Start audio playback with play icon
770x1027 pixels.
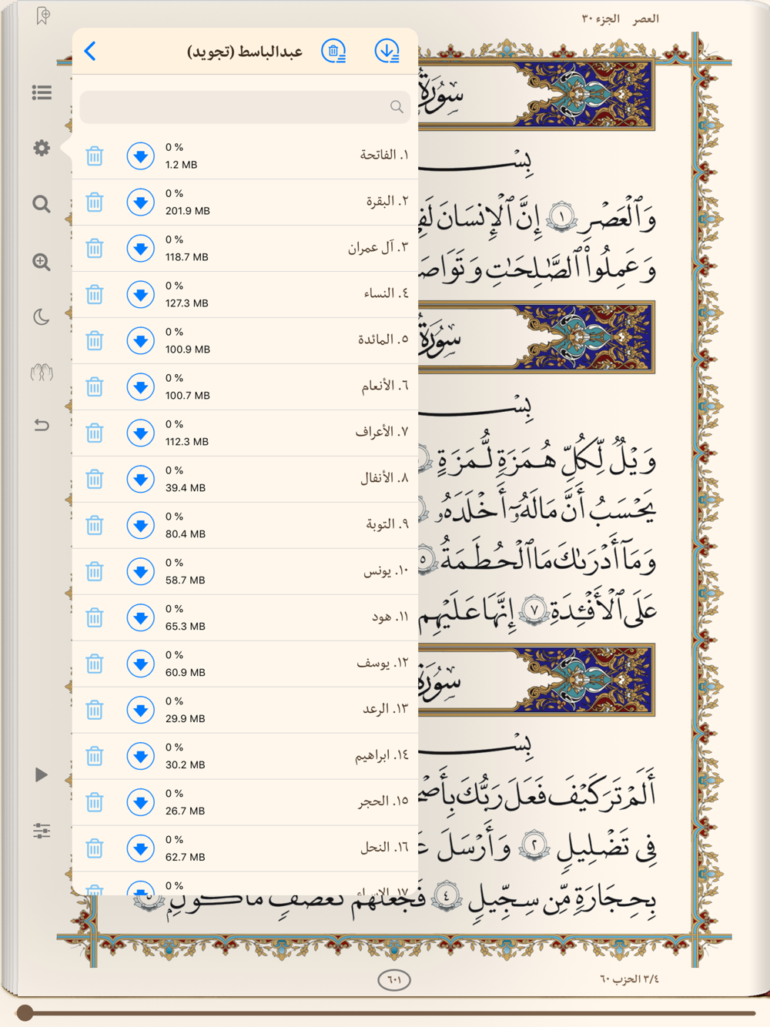point(42,774)
